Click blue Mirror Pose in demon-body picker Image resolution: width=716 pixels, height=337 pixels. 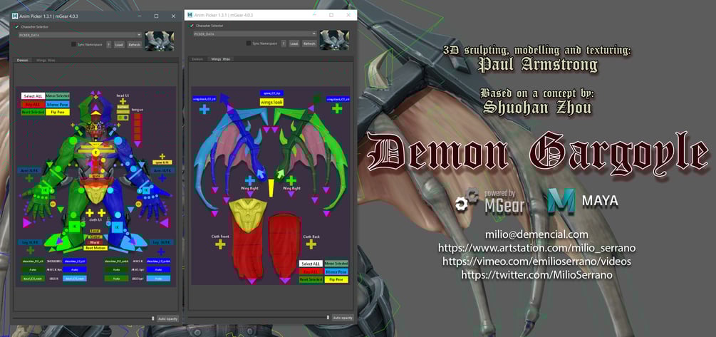pos(58,104)
